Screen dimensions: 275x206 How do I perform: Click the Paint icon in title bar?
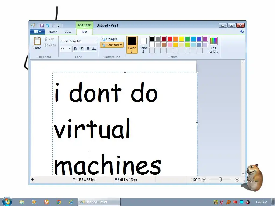point(32,25)
